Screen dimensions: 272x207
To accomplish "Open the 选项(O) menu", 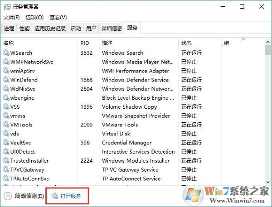I will point(34,17).
